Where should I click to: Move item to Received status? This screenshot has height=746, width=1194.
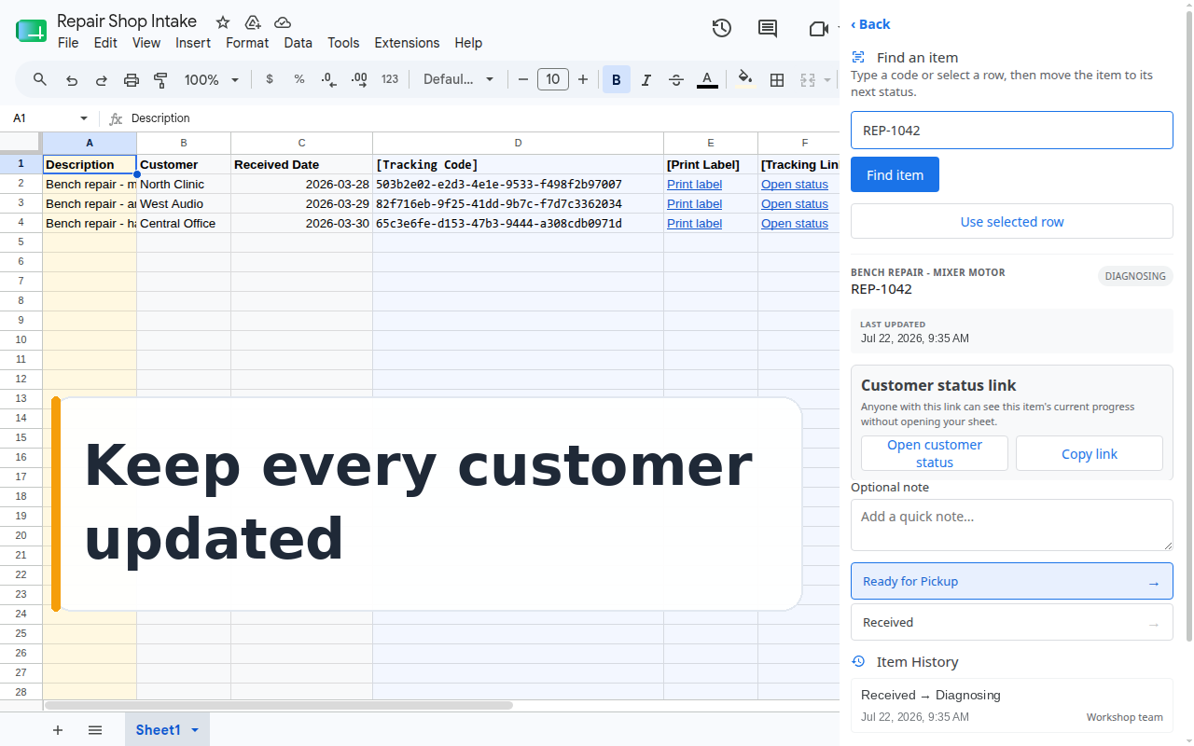[x=1011, y=622]
